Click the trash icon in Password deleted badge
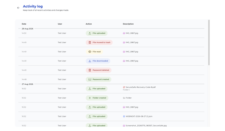Image resolution: width=225 pixels, height=131 pixels. [x=90, y=70]
